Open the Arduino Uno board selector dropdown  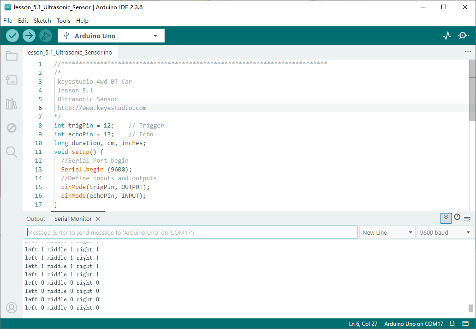[111, 36]
